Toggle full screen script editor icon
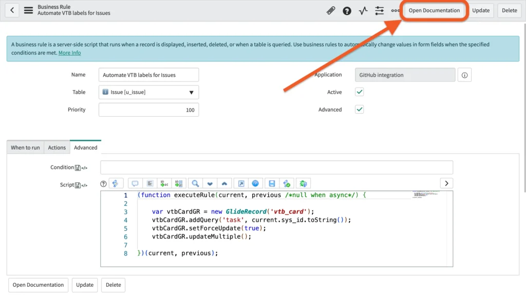 click(241, 183)
